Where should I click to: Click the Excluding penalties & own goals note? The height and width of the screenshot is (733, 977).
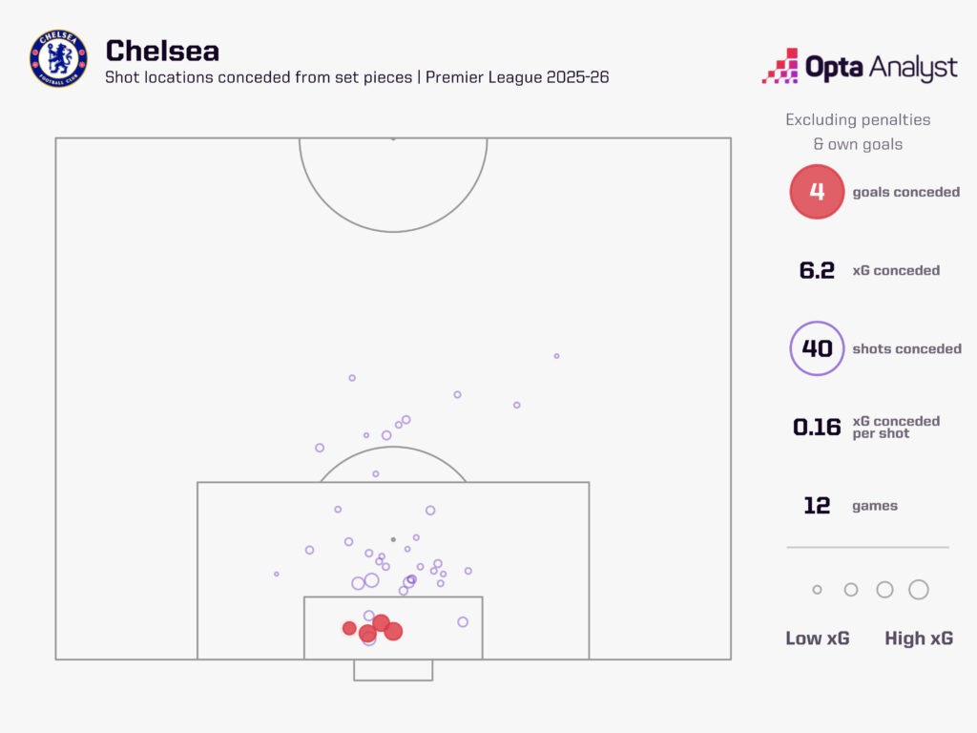(858, 132)
